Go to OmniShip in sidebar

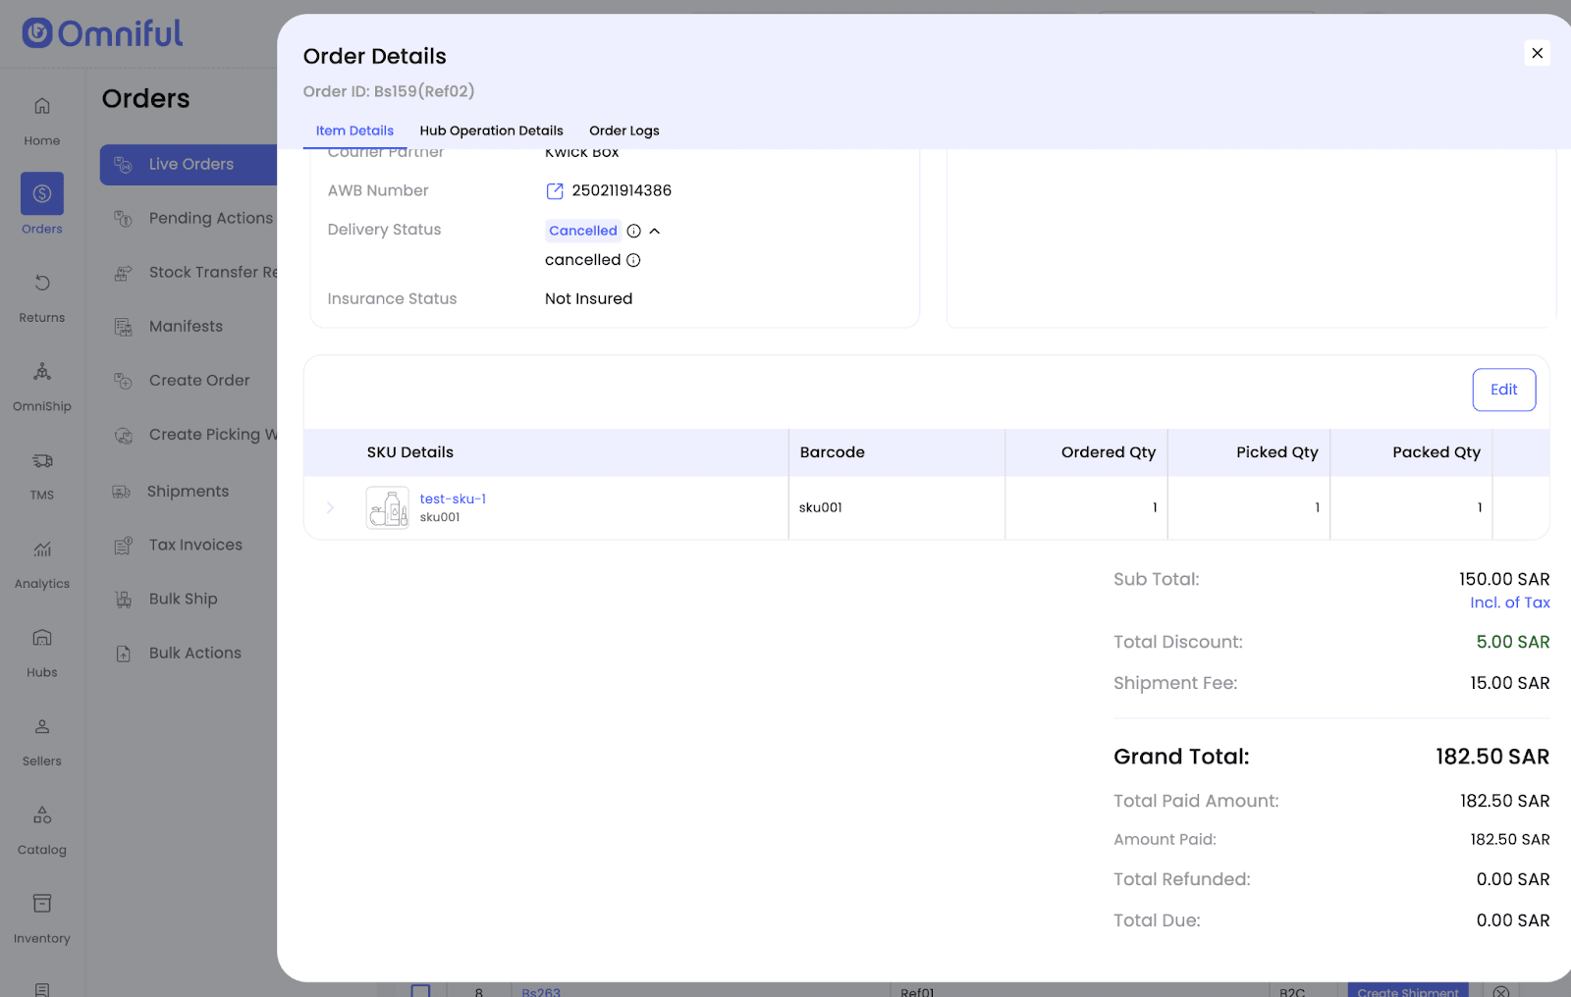42,385
